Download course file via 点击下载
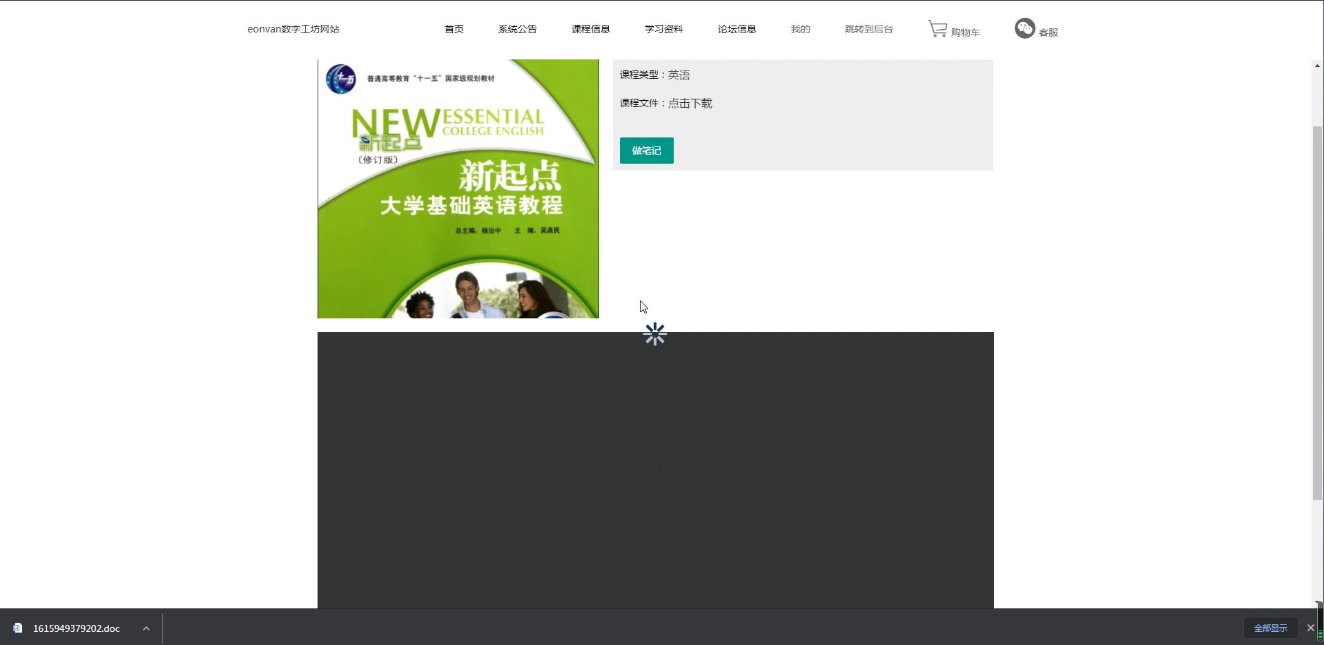The height and width of the screenshot is (645, 1324). coord(690,104)
